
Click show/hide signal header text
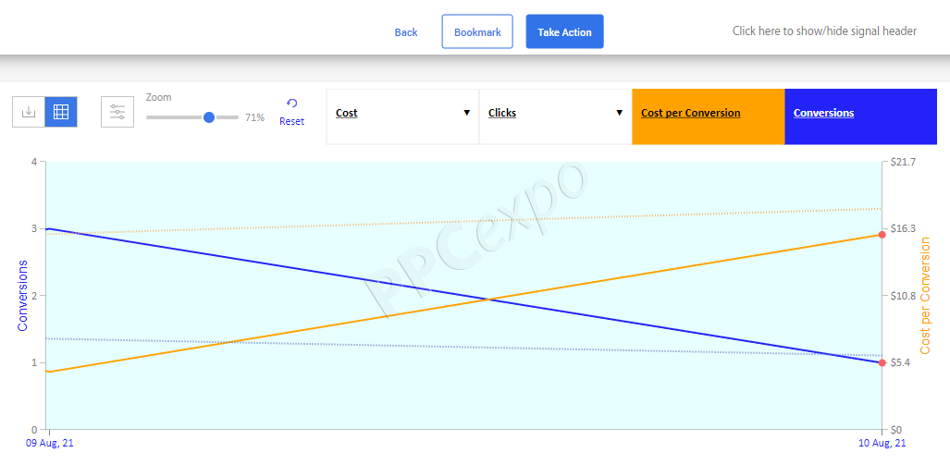click(x=824, y=31)
